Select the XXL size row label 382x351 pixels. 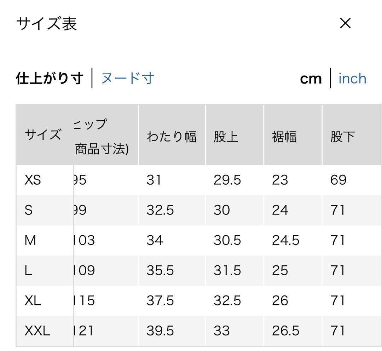37,331
